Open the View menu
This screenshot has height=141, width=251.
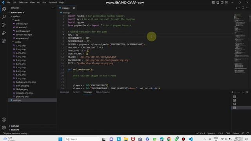[x=32, y=2]
